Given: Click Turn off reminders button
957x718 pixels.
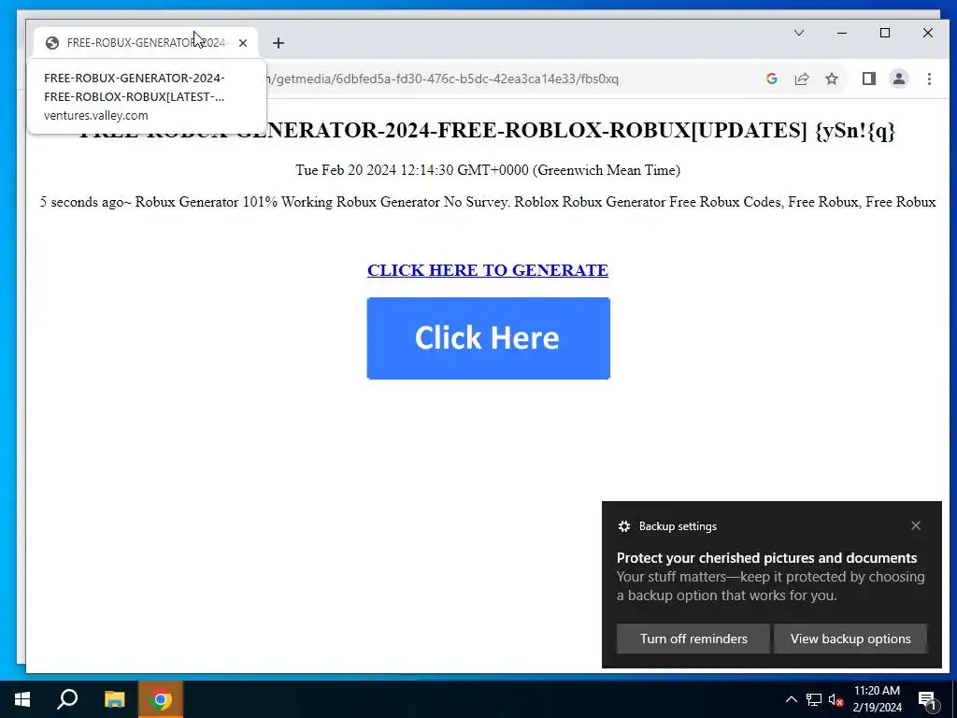Looking at the screenshot, I should tap(693, 639).
